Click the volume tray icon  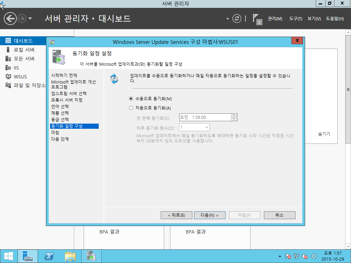click(305, 256)
